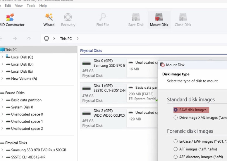Open the RAID Constructor tool

pos(12,20)
